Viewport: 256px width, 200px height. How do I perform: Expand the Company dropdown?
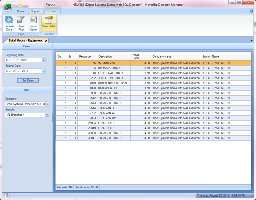coord(47,104)
